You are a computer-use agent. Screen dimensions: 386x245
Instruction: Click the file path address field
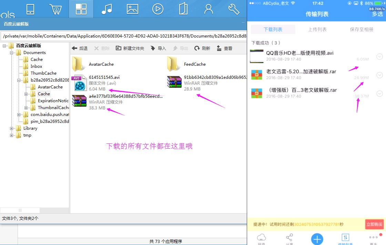pyautogui.click(x=124, y=36)
